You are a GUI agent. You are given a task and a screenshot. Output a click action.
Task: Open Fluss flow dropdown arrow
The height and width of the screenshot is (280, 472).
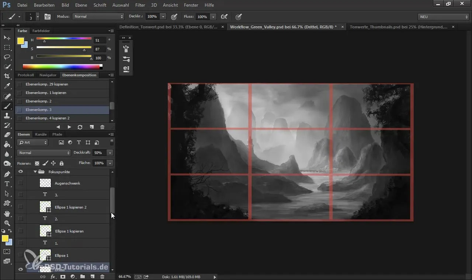pos(213,17)
